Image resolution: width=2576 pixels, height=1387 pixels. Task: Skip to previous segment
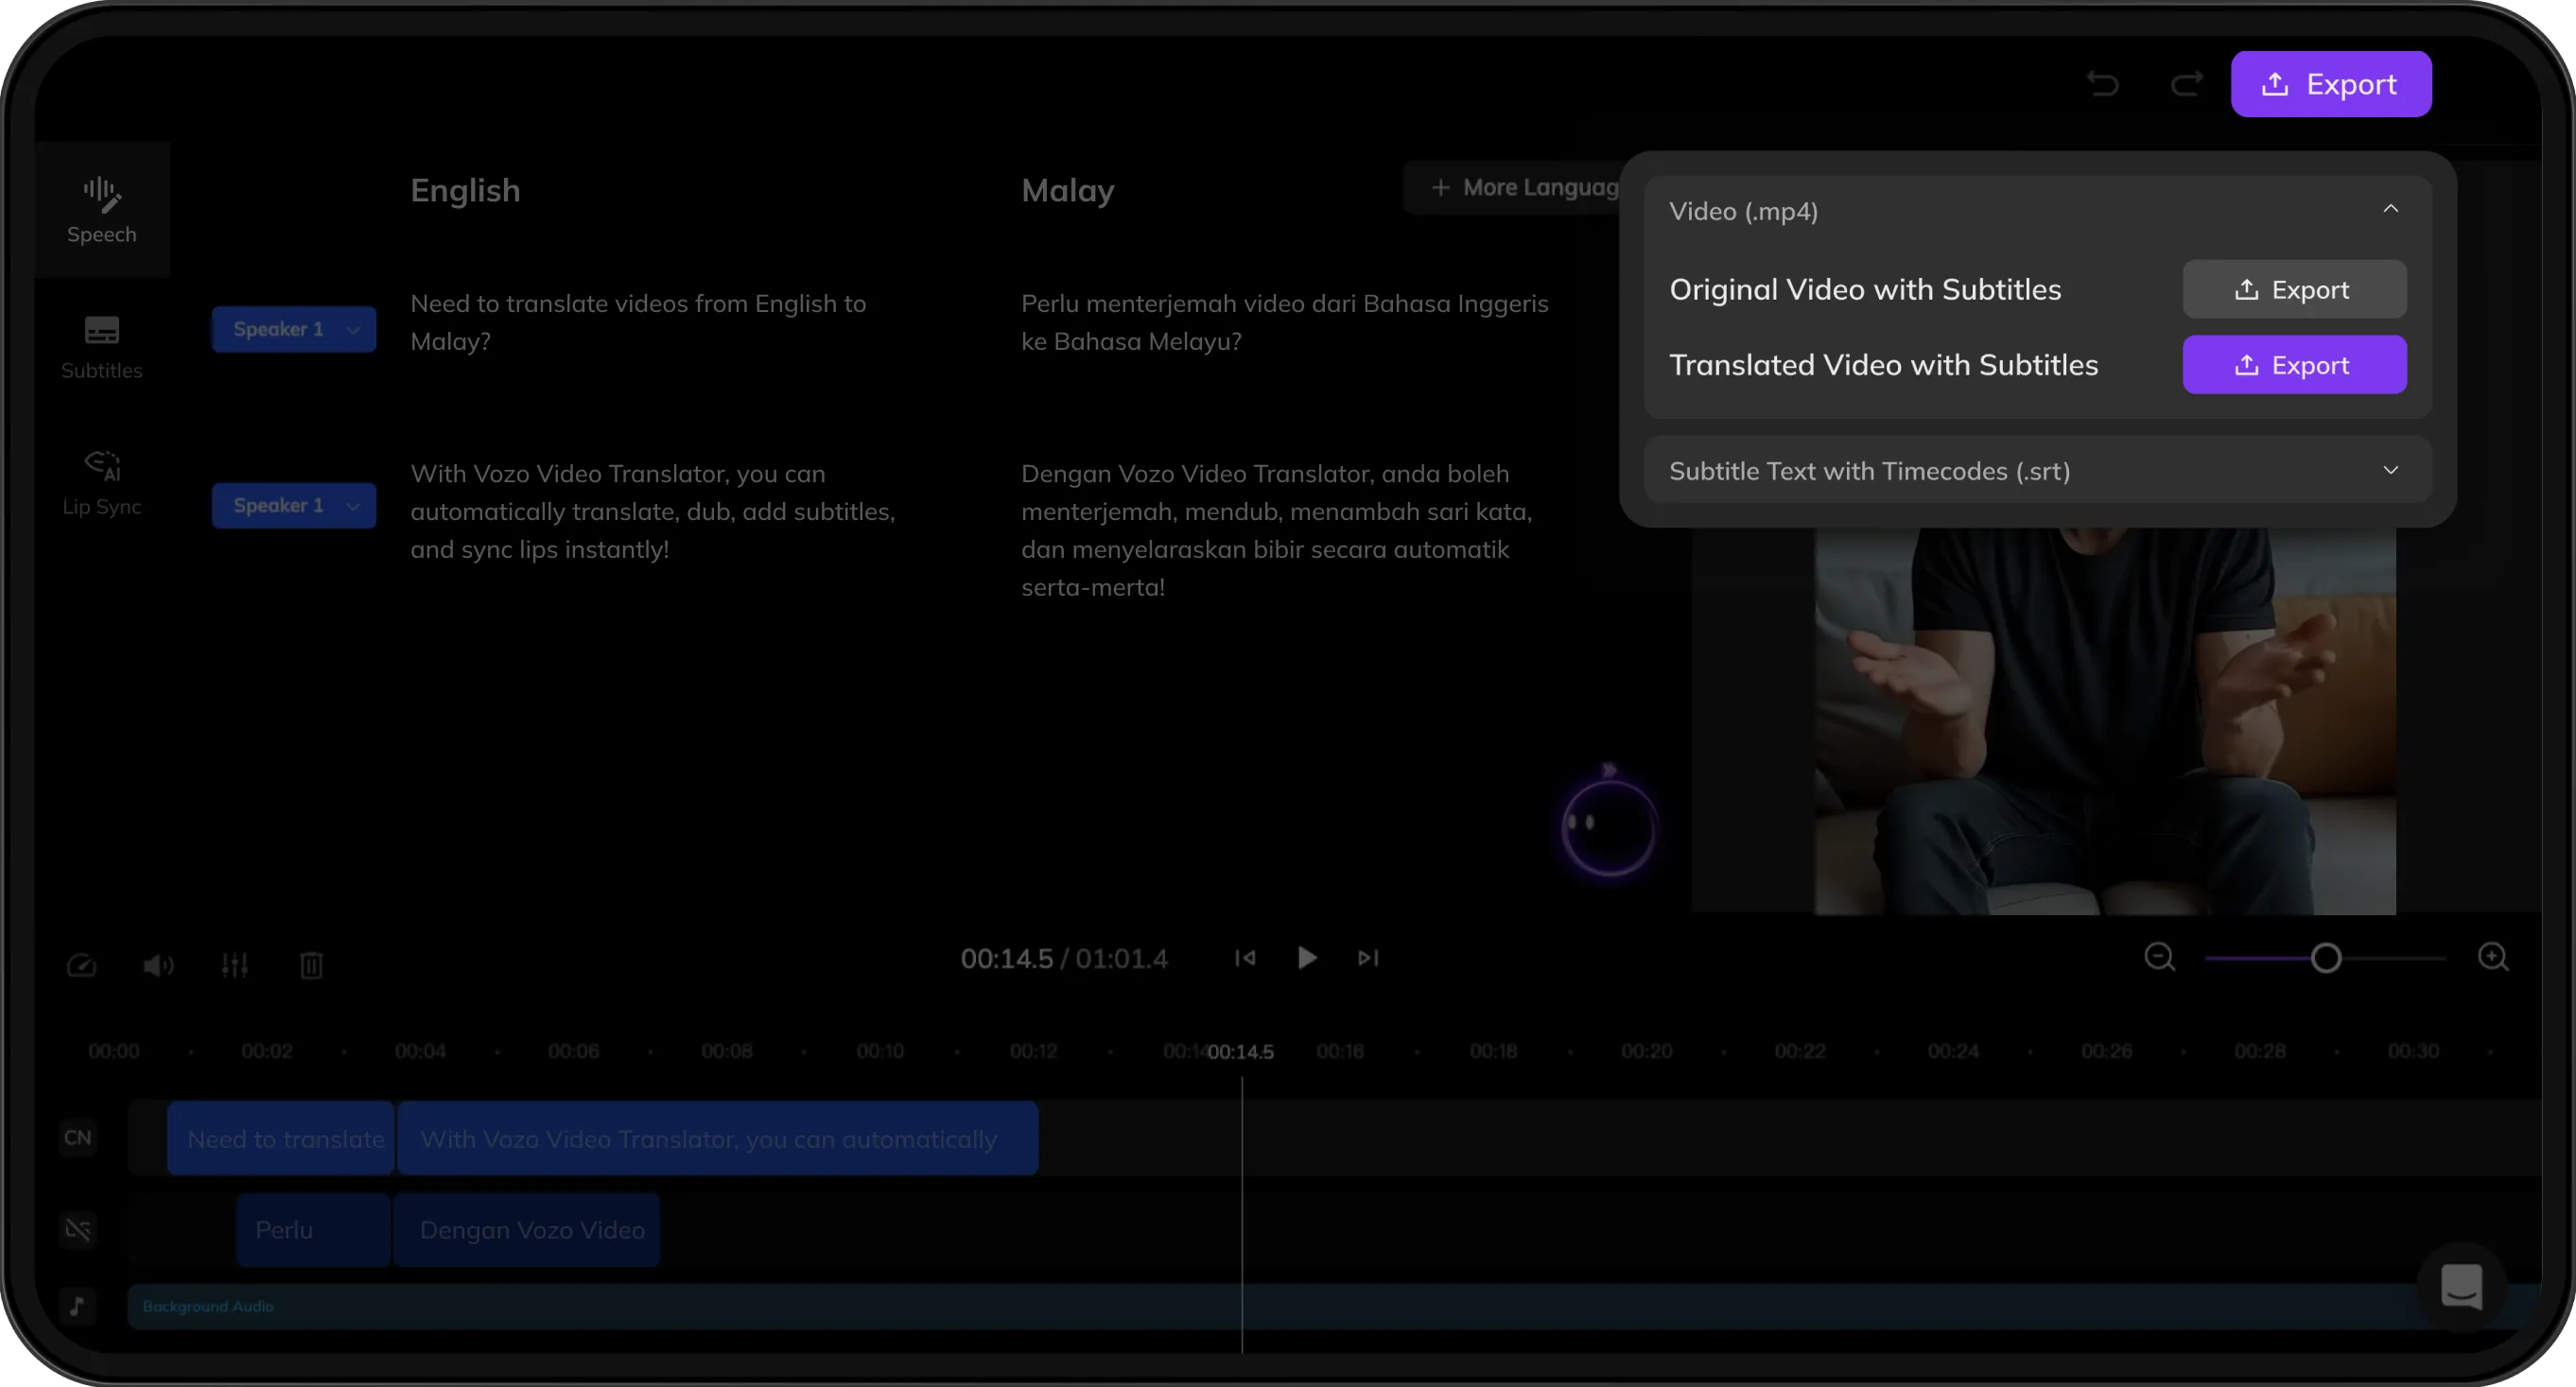click(x=1245, y=958)
